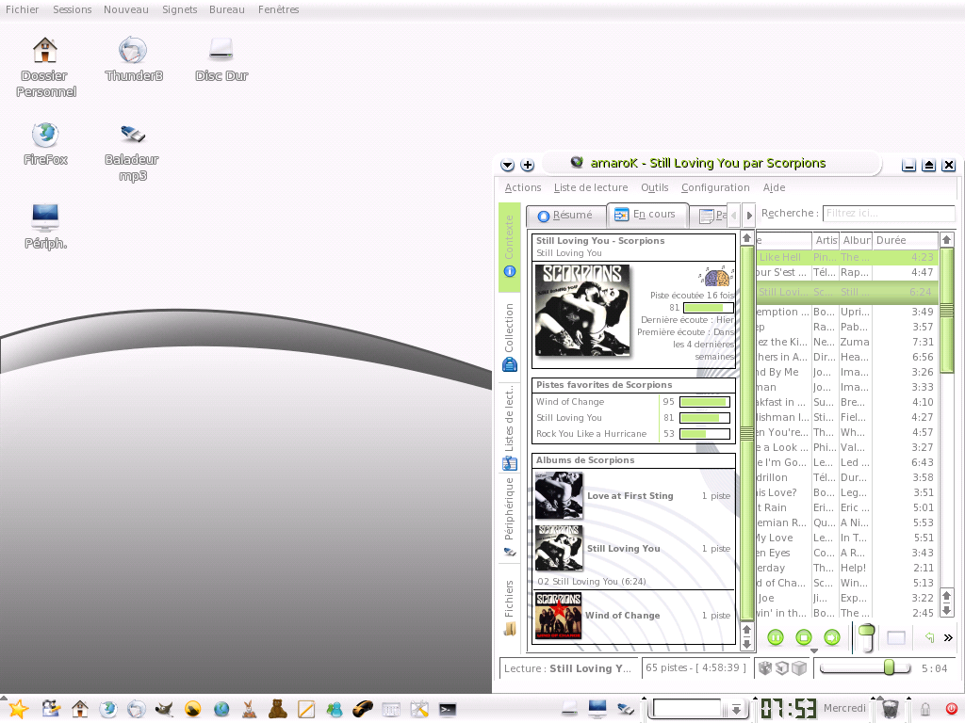Open the Outils menu
This screenshot has height=723, width=965.
655,187
